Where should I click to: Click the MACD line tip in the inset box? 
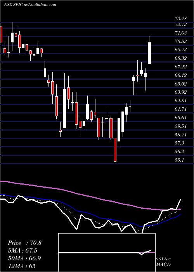click(x=151, y=250)
